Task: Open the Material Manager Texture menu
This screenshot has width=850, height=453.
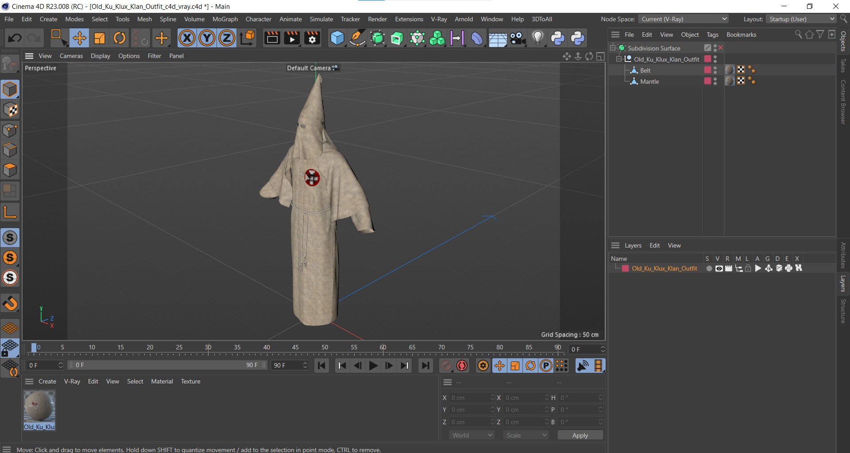Action: point(190,381)
